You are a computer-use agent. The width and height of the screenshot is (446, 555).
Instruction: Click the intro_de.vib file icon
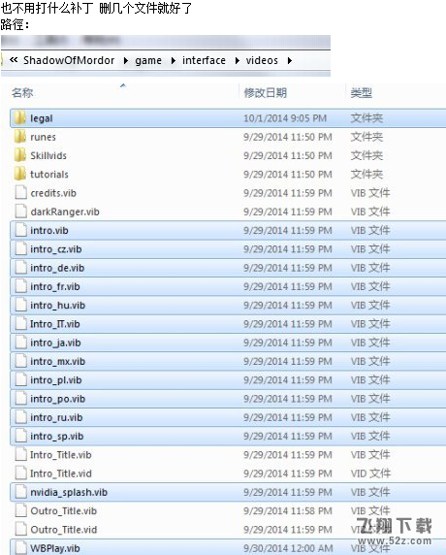coord(21,268)
